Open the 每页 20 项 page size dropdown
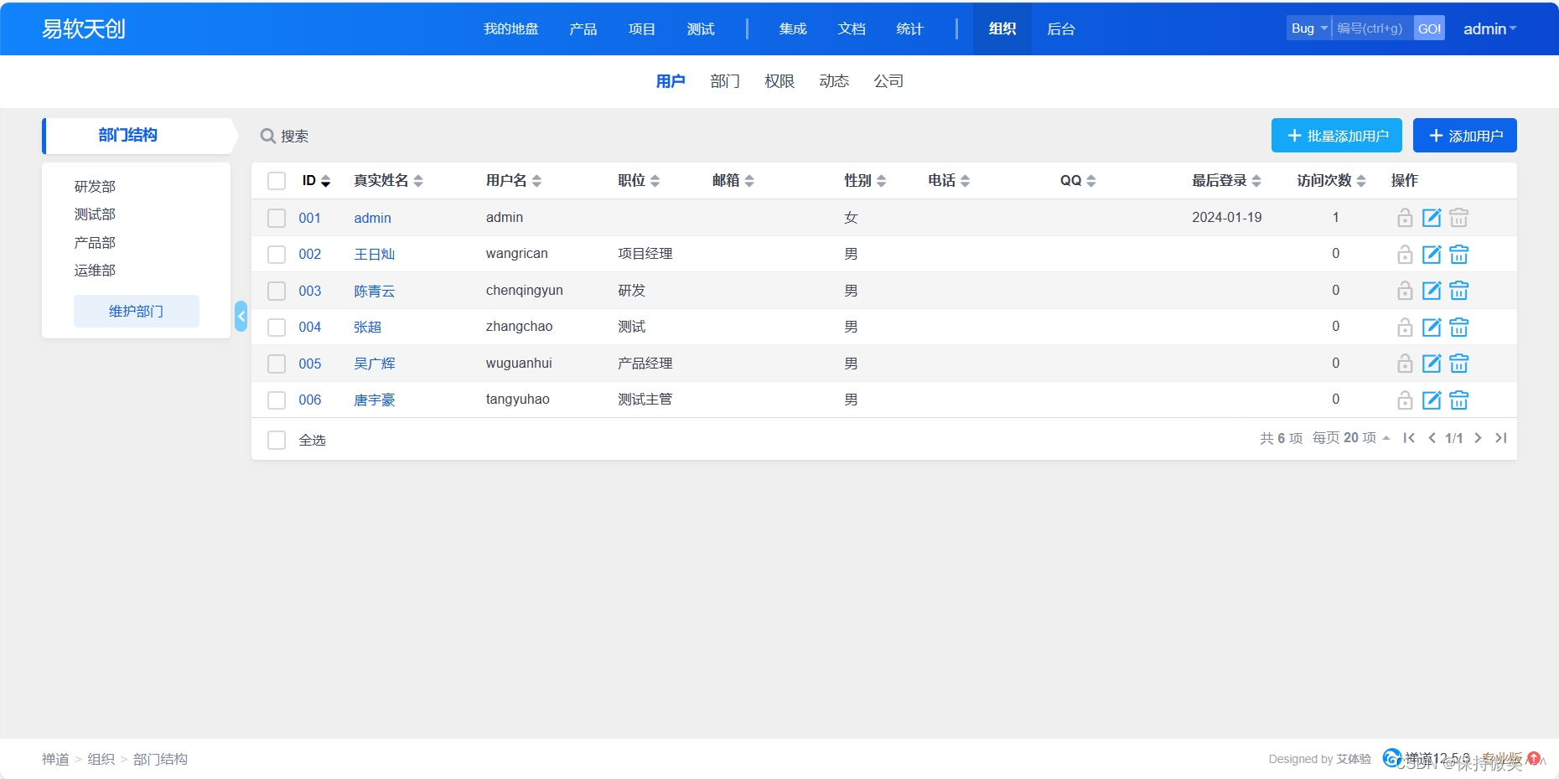 tap(1351, 438)
